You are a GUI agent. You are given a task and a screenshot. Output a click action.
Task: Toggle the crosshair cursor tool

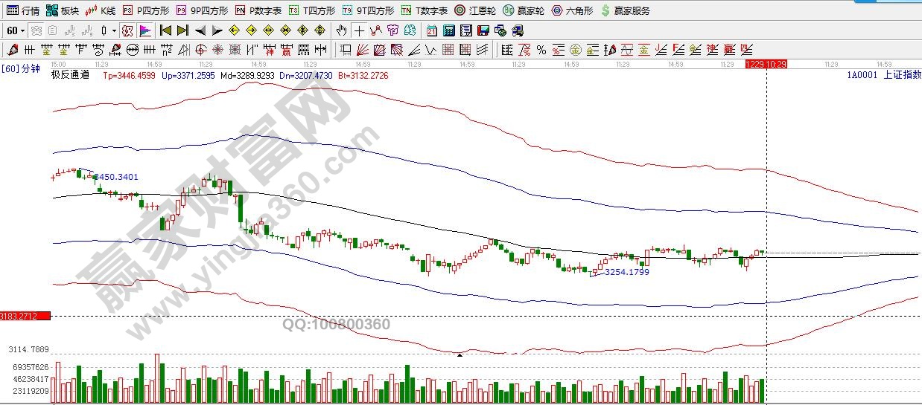[360, 30]
